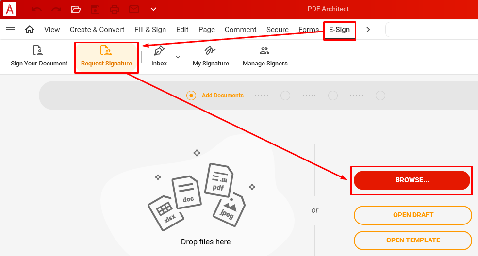This screenshot has width=478, height=256.
Task: Switch to the Secure tab
Action: point(278,30)
